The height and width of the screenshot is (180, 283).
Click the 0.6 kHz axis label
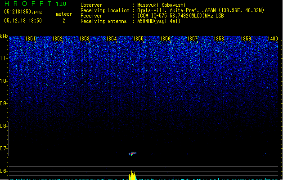(4, 171)
